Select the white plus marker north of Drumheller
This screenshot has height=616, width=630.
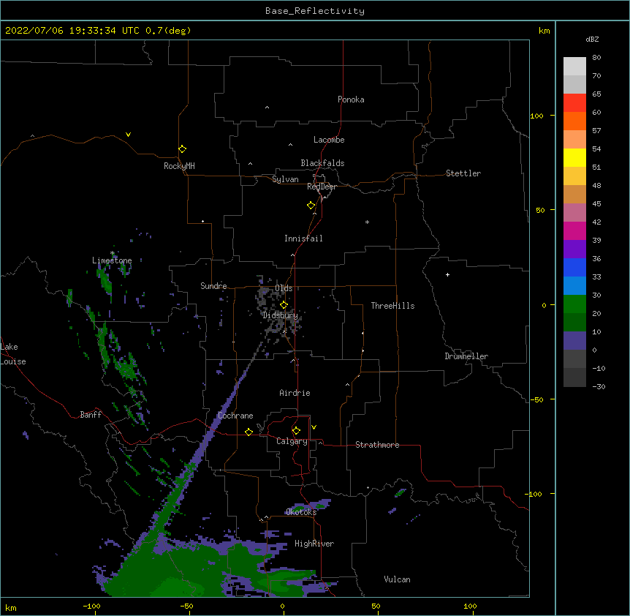point(447,274)
